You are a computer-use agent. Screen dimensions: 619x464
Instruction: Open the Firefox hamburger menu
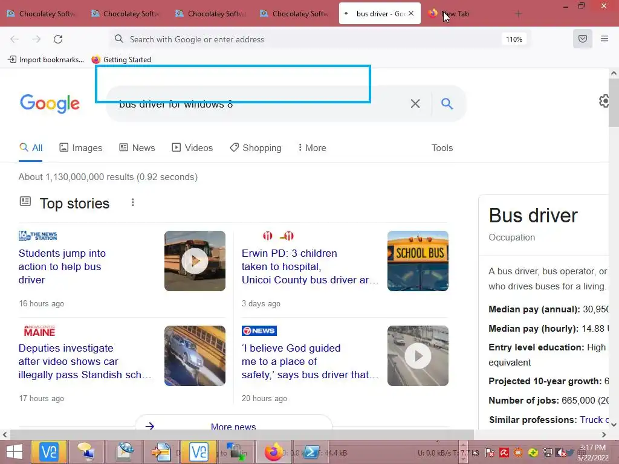(604, 39)
